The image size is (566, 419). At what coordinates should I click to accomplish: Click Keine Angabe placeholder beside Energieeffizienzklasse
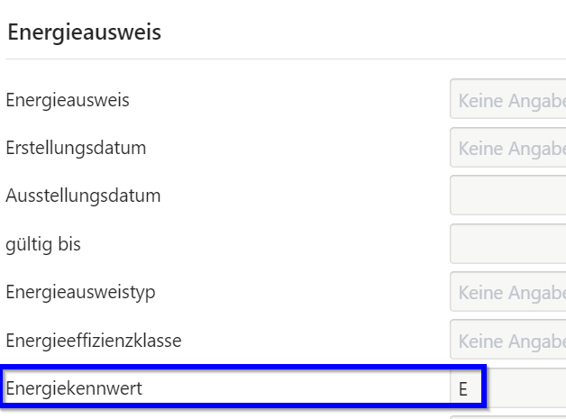click(x=511, y=342)
